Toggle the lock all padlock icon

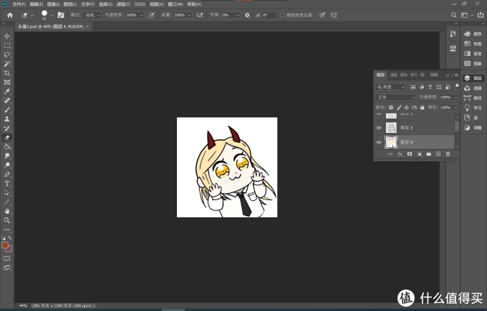tap(422, 107)
